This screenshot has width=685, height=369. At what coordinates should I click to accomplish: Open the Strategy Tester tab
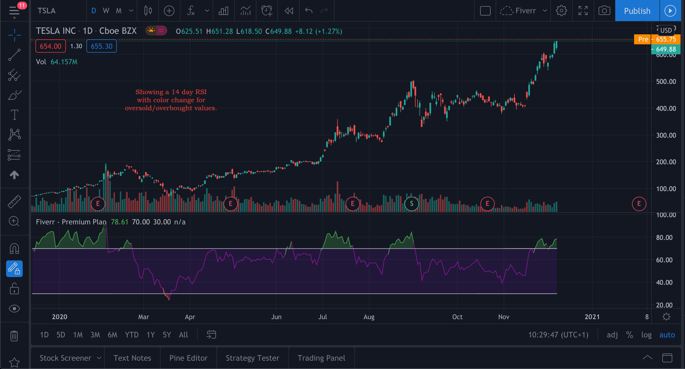point(253,358)
